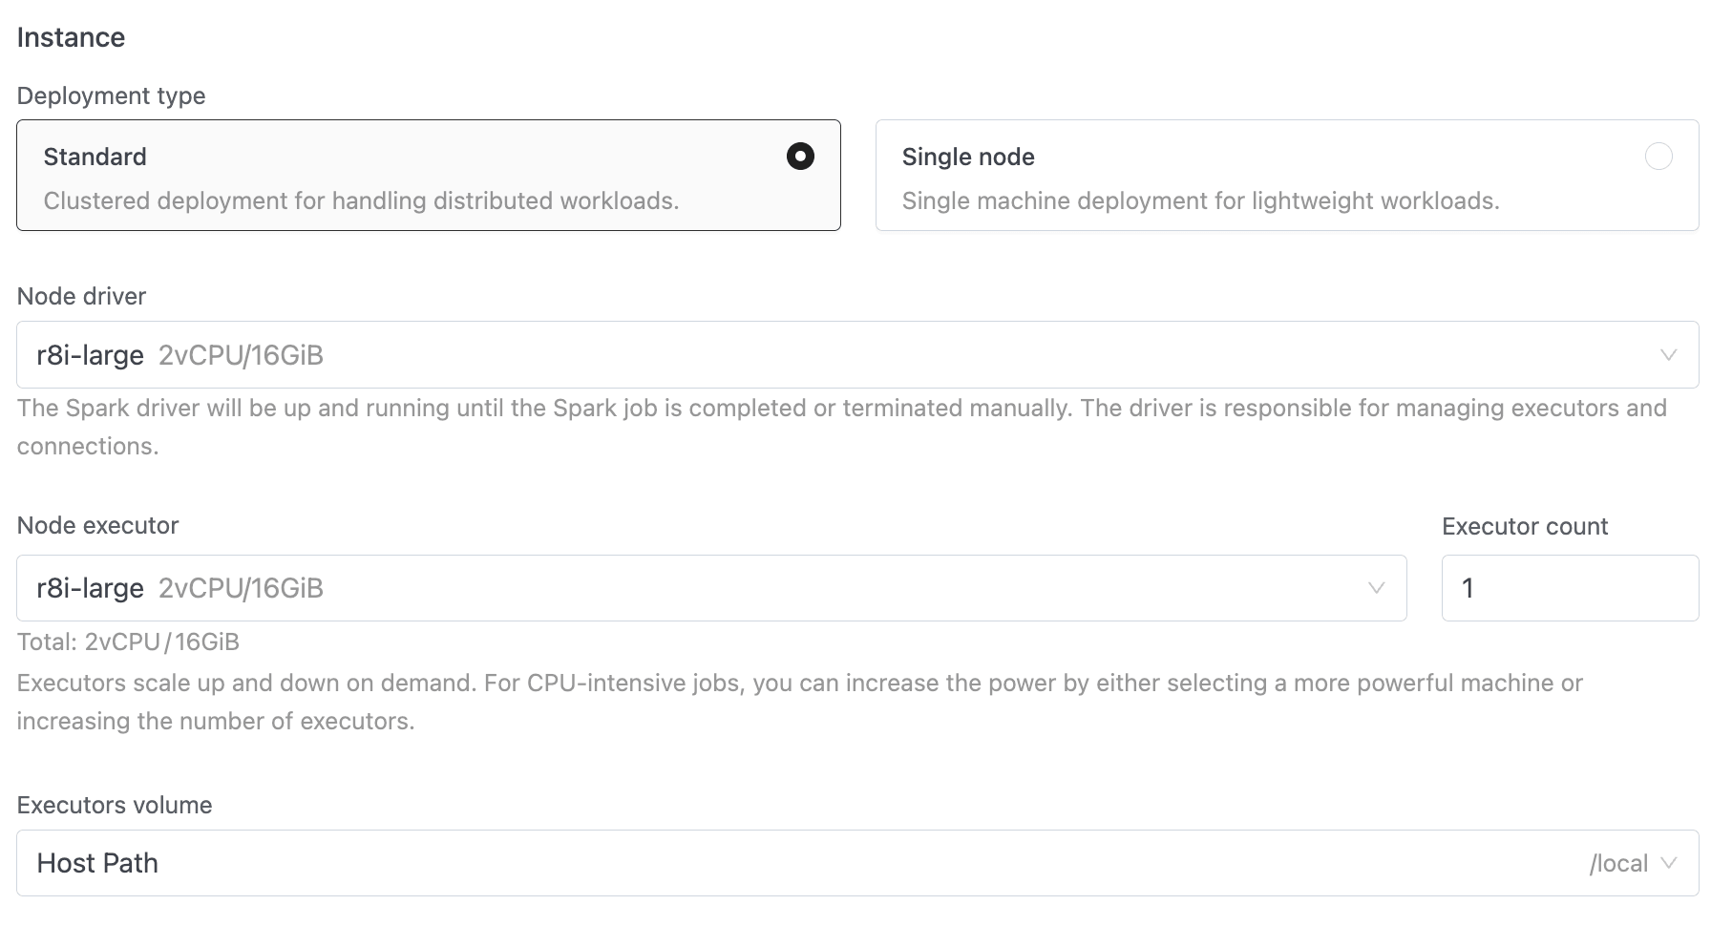The height and width of the screenshot is (926, 1711).
Task: Click the Deployment type label
Action: (111, 95)
